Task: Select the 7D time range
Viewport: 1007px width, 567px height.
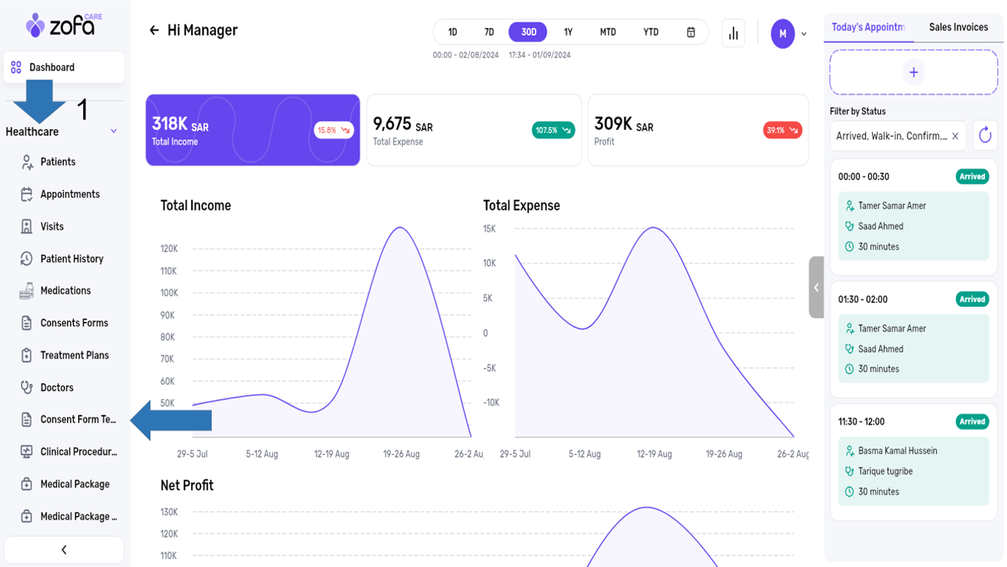Action: [x=489, y=32]
